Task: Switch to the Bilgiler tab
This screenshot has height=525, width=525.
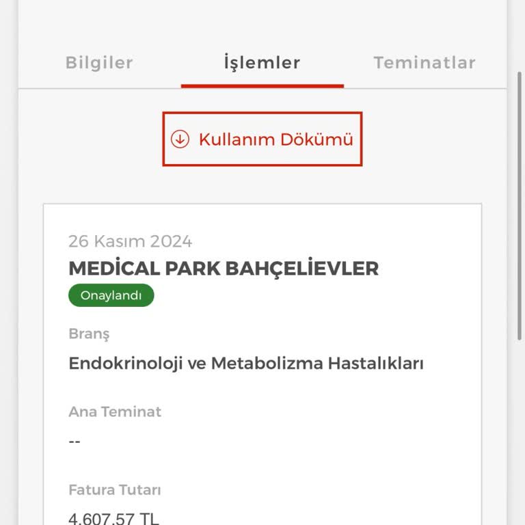Action: coord(99,63)
